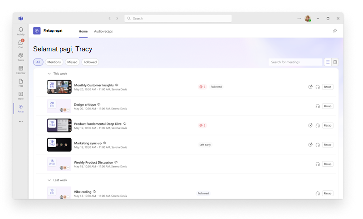
Task: Click Followed tag on Vibe coding row
Action: [x=203, y=193]
